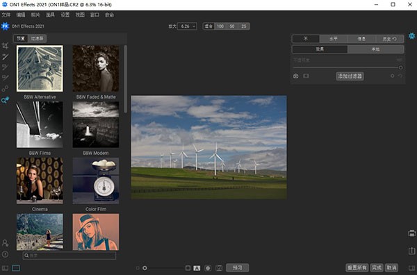Viewport: 417px width, 275px height.
Task: Click the 取消 cancel button
Action: (392, 268)
